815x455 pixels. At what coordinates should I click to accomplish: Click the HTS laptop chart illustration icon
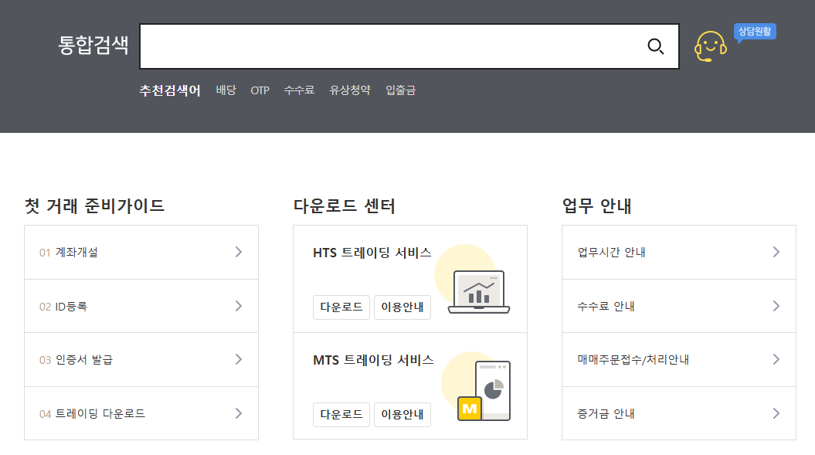coord(477,292)
